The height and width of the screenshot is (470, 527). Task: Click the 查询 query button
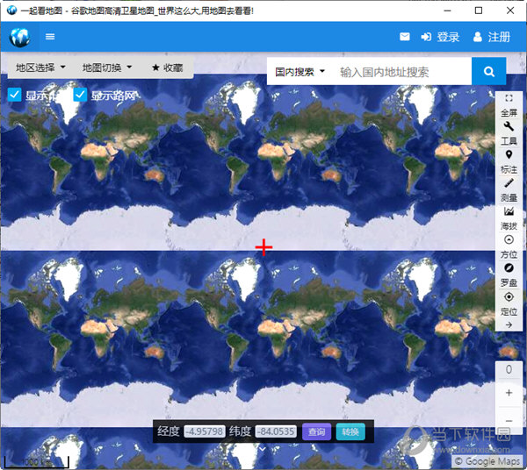click(x=316, y=431)
